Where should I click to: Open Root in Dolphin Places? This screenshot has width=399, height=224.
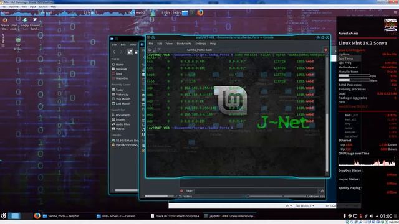(x=117, y=73)
